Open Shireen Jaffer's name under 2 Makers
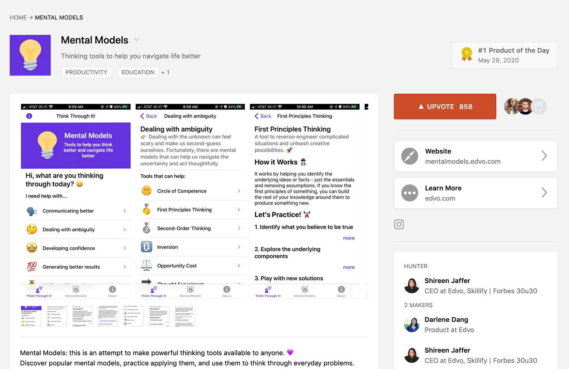This screenshot has width=569, height=369. pyautogui.click(x=447, y=350)
